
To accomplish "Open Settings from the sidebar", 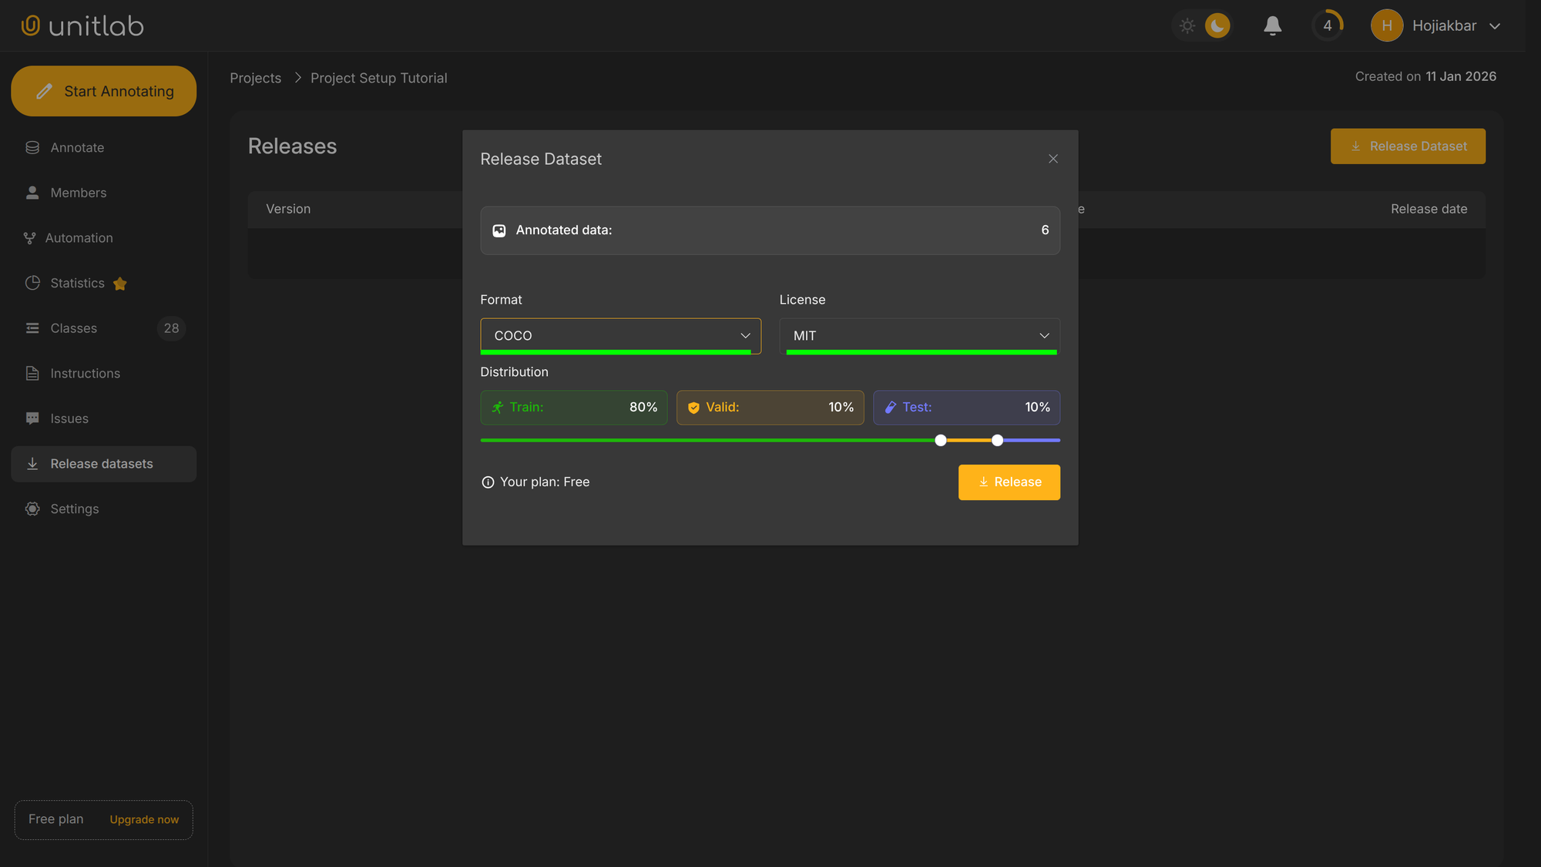I will coord(75,509).
